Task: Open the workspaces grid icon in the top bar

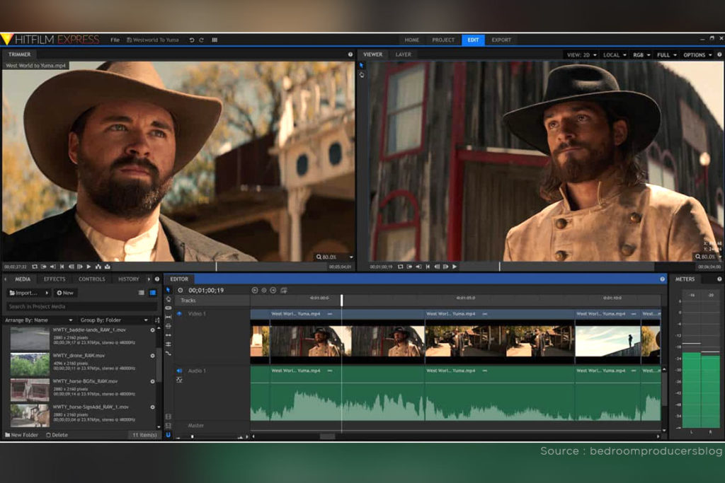Action: point(215,40)
